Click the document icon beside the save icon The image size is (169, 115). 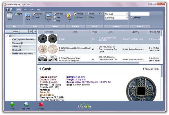[x=11, y=10]
